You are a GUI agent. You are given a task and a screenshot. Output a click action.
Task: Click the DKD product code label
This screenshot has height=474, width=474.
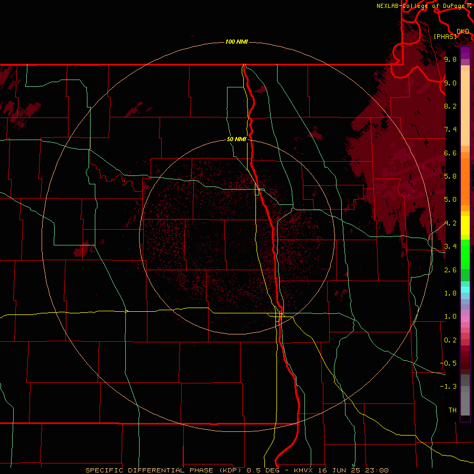(x=463, y=31)
